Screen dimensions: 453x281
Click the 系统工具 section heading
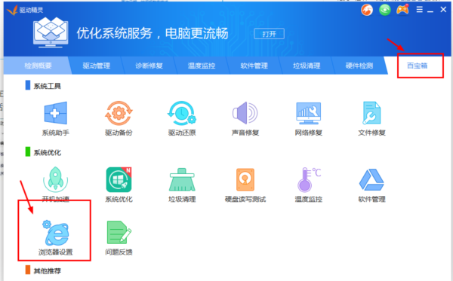[47, 86]
